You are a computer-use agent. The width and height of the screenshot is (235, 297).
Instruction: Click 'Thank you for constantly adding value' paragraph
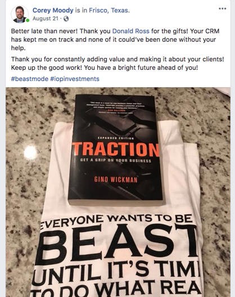[117, 64]
